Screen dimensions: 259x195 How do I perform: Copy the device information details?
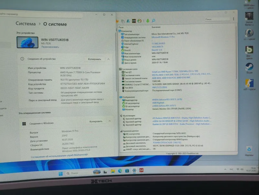tap(95, 59)
